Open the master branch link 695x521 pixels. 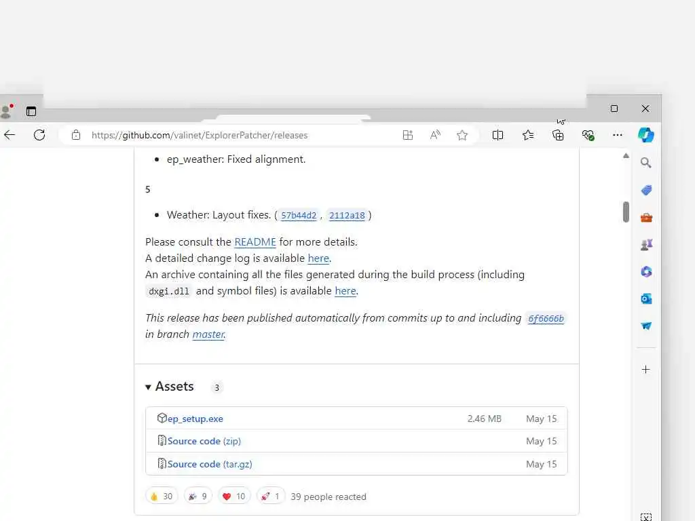tap(208, 334)
